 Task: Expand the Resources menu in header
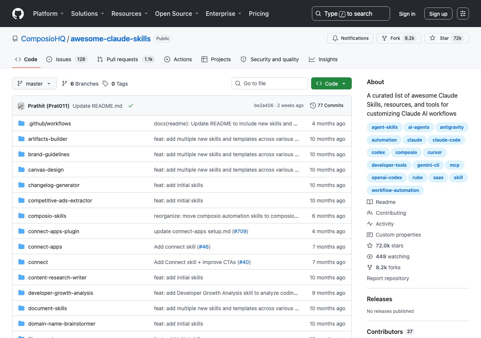pyautogui.click(x=129, y=14)
